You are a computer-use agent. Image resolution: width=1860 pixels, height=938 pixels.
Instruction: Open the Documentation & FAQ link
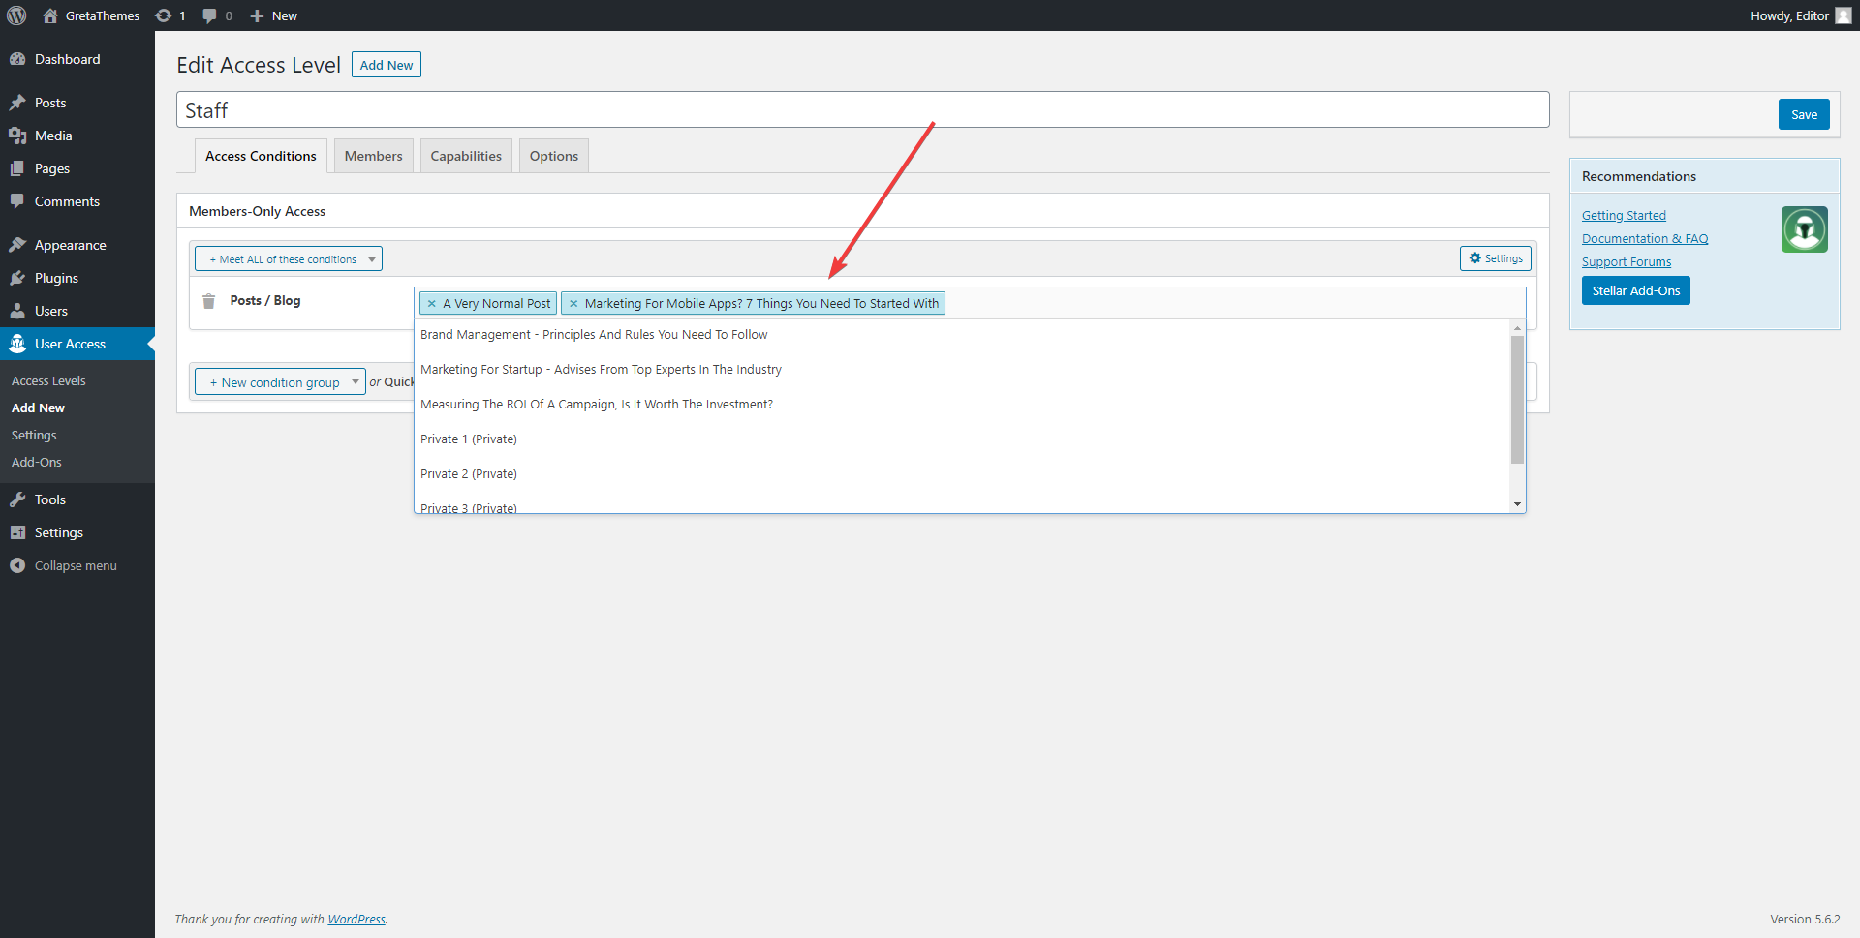pos(1645,238)
